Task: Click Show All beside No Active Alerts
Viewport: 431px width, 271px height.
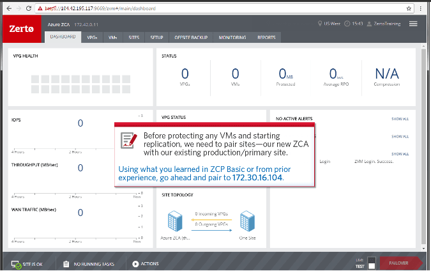Action: tap(400, 119)
